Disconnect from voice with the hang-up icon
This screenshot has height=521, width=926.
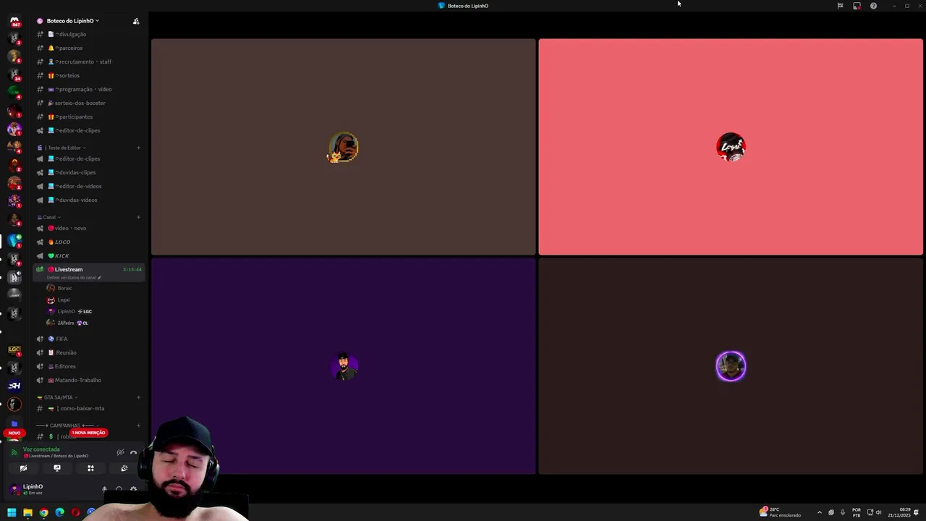[133, 452]
